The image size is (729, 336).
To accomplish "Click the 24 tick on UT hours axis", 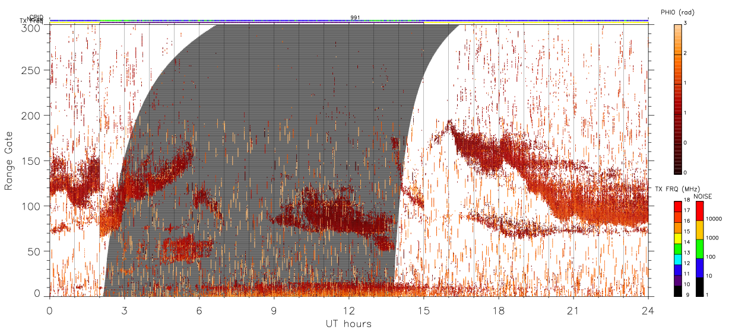I will [x=648, y=310].
